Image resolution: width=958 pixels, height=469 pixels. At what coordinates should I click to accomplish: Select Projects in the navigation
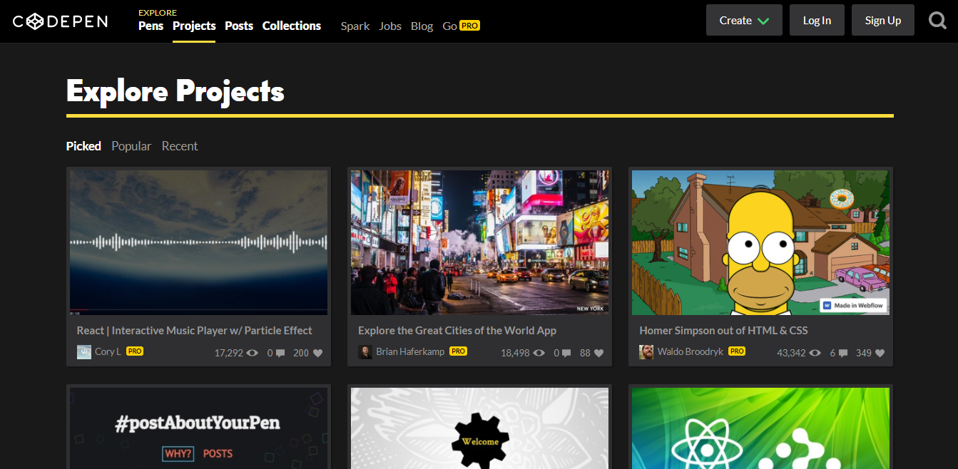pos(194,26)
